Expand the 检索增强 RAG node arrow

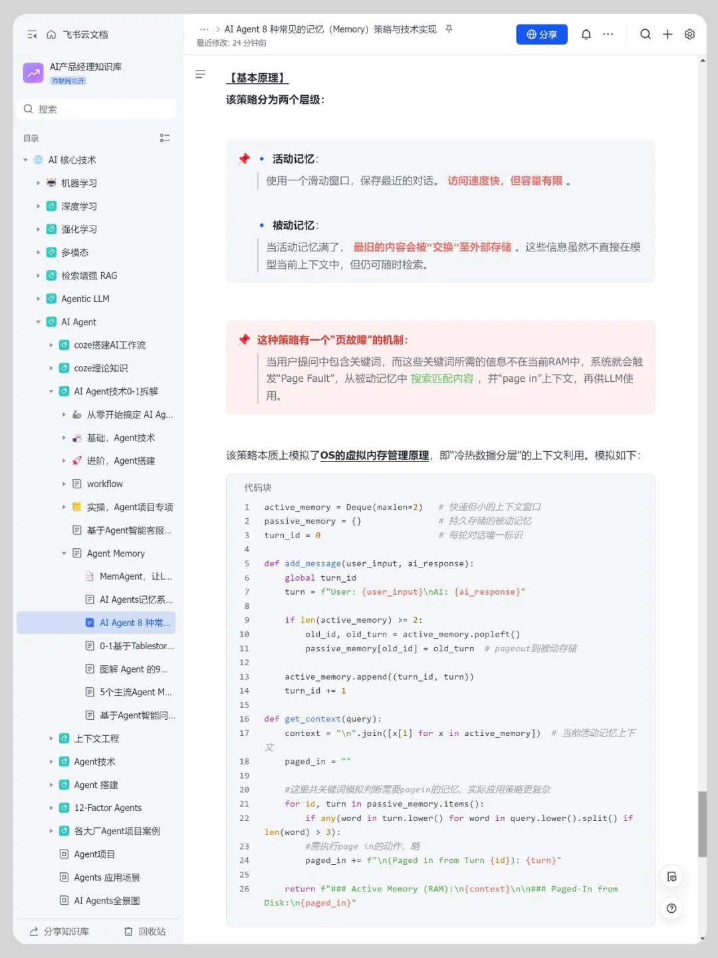38,276
